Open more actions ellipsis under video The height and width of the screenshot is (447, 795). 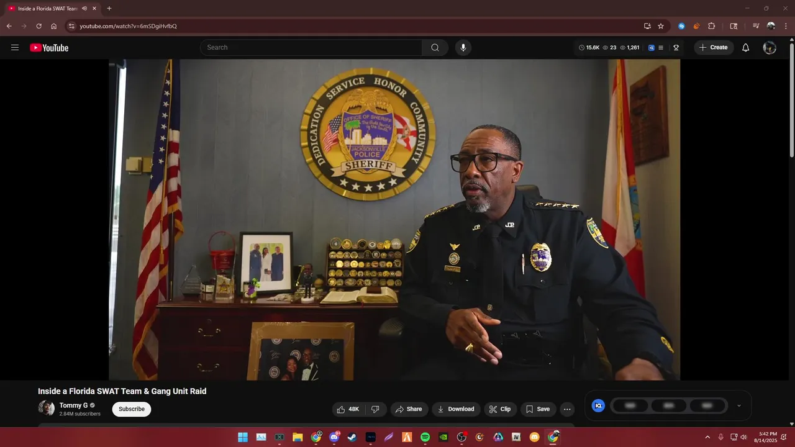(x=567, y=409)
